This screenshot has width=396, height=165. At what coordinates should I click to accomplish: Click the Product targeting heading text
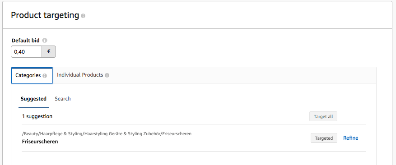click(45, 15)
